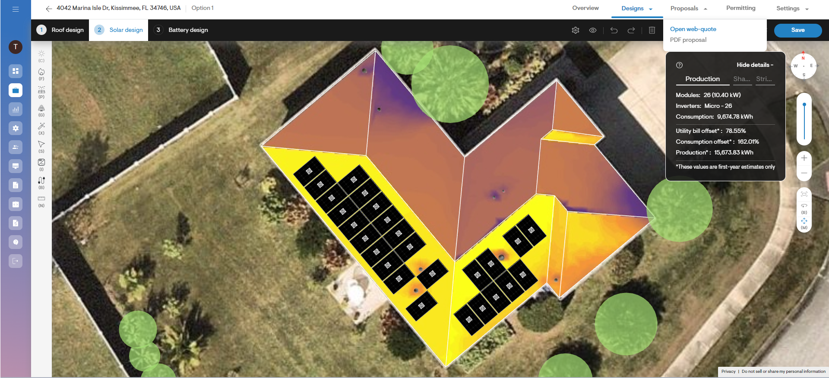
Task: Open the hamburger menu in the sidebar
Action: coord(16,9)
